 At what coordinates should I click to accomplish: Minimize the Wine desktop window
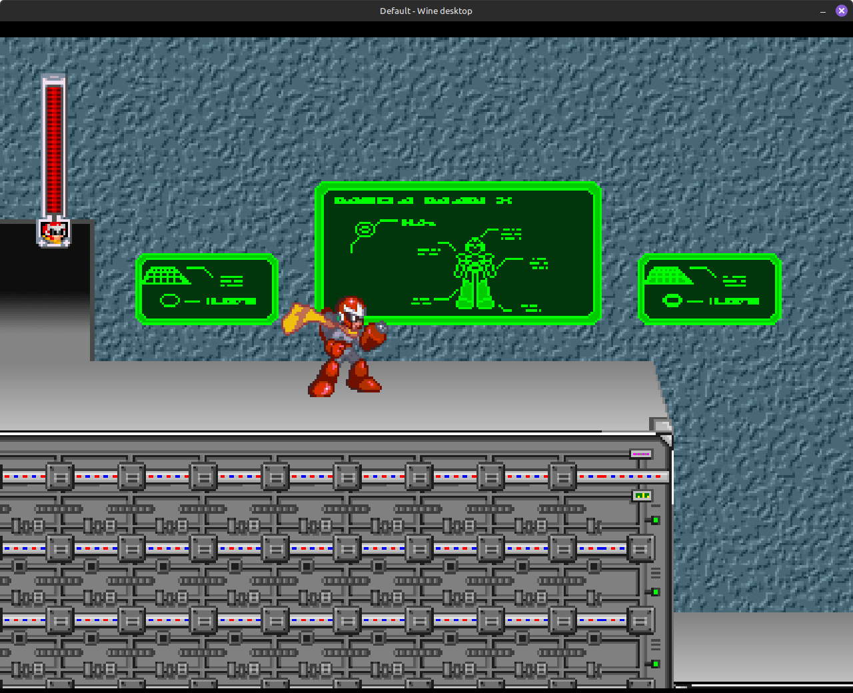click(x=823, y=11)
